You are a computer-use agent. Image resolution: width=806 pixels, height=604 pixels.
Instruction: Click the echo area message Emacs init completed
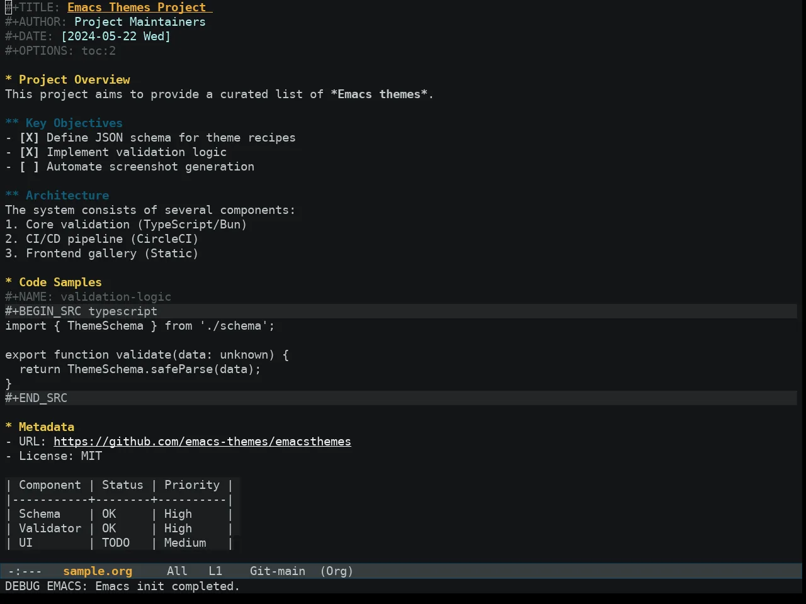click(x=123, y=586)
